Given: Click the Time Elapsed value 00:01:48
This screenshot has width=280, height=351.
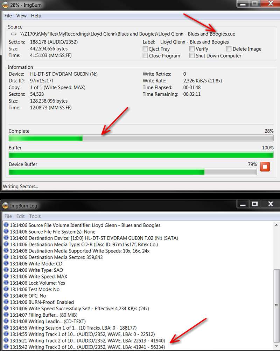Looking at the screenshot, I should [192, 87].
